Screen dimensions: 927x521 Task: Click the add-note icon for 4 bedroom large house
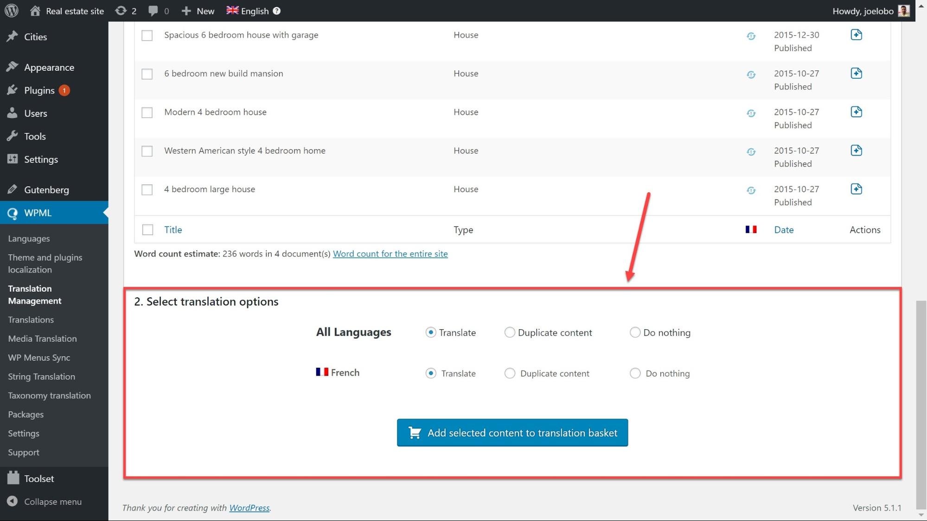[856, 189]
